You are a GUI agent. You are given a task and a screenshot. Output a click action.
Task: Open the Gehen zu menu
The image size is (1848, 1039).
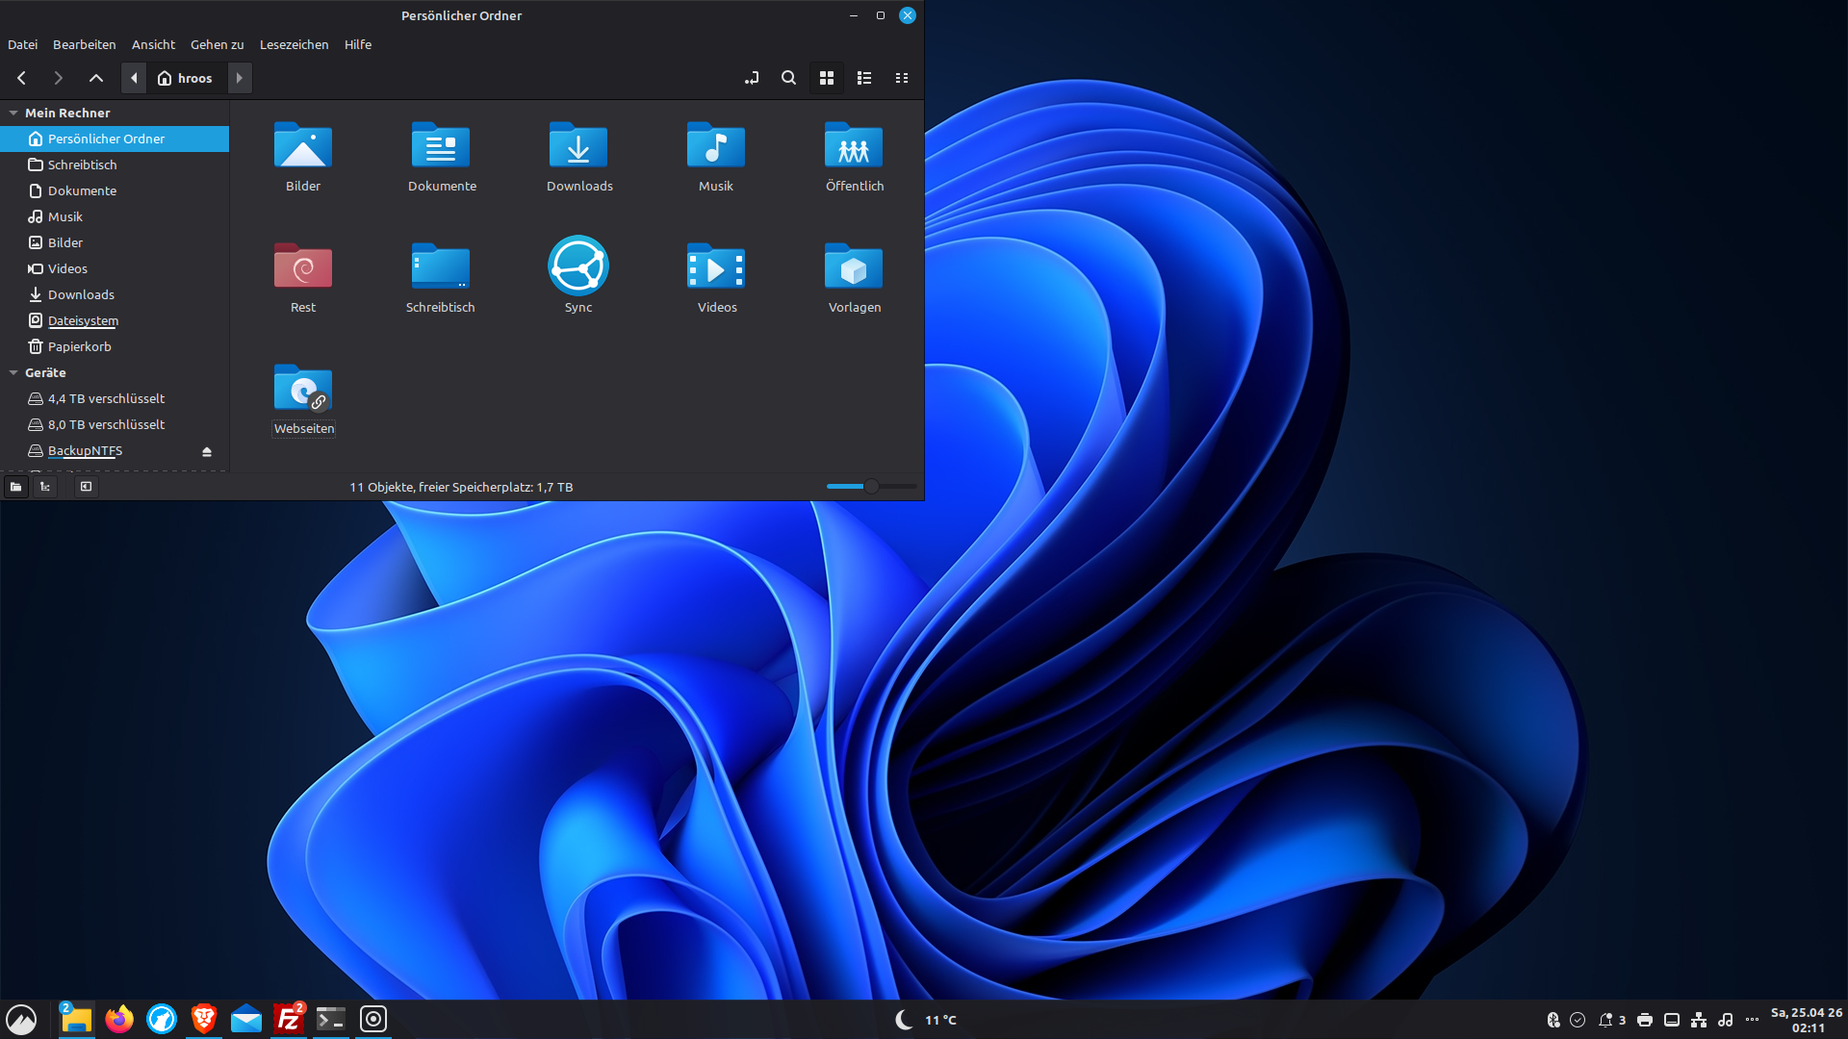pos(217,44)
